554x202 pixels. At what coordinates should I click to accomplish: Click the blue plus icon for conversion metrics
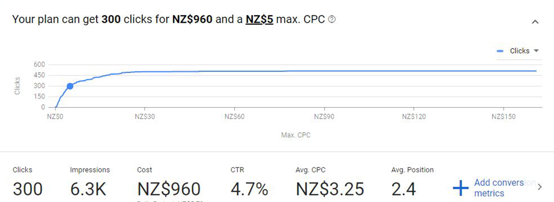[460, 188]
